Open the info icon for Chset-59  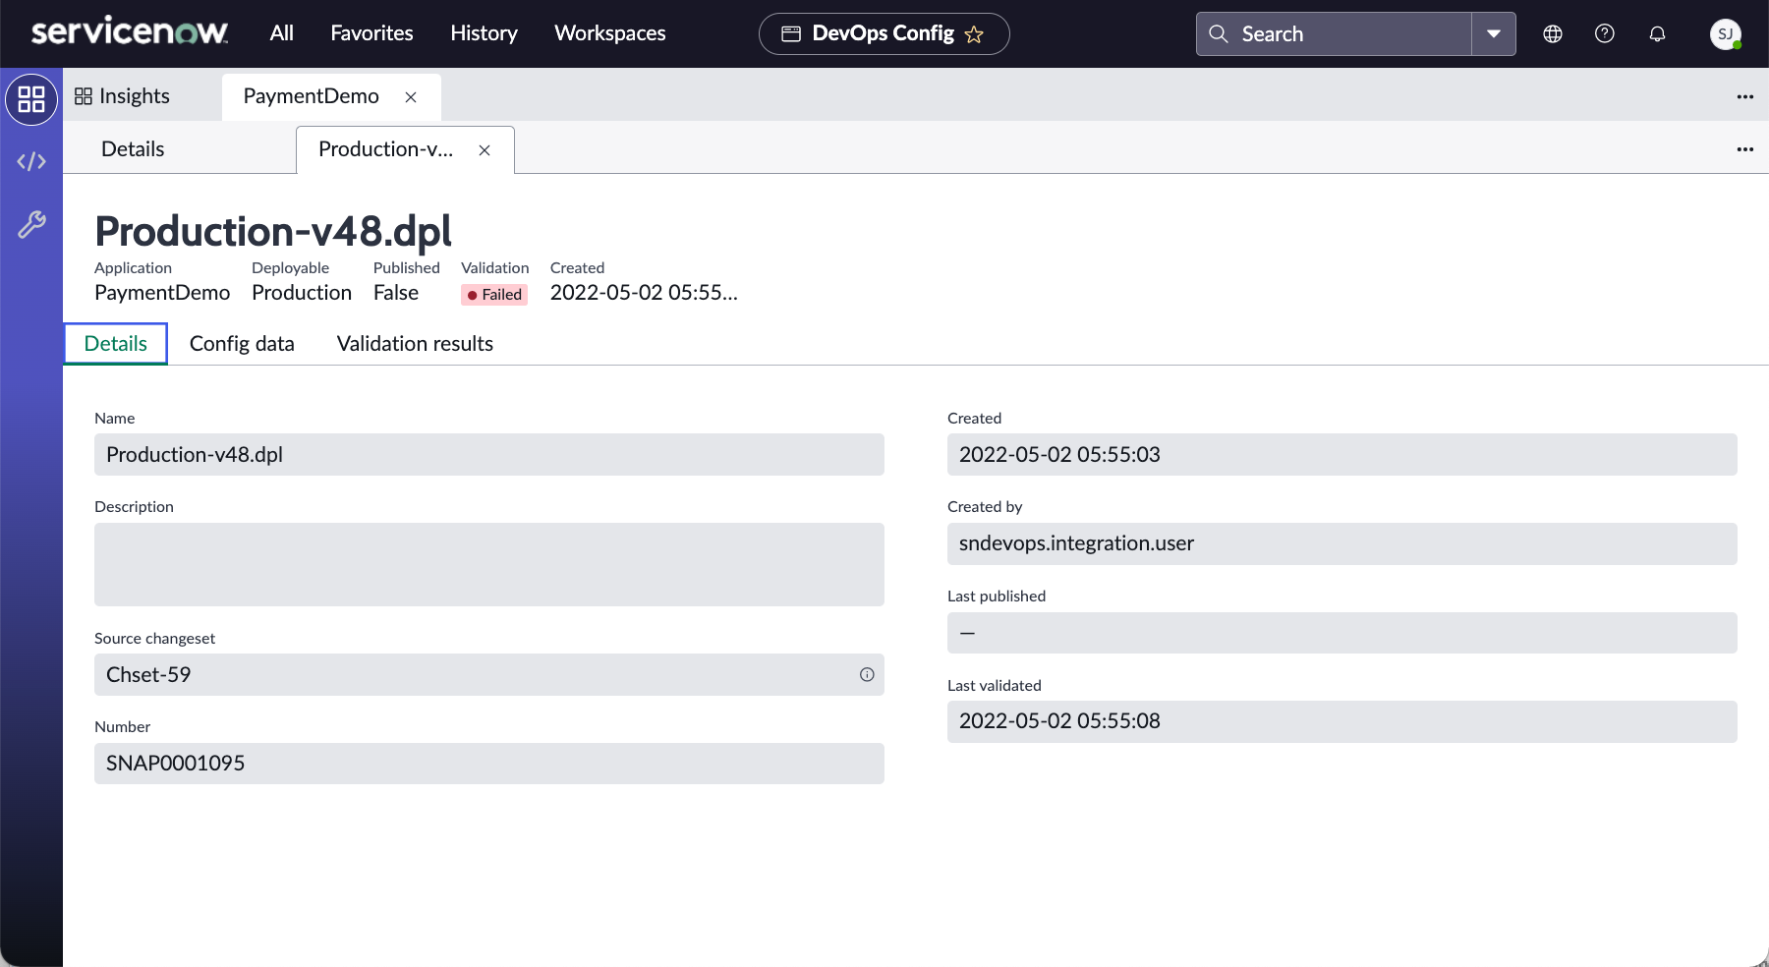point(867,675)
